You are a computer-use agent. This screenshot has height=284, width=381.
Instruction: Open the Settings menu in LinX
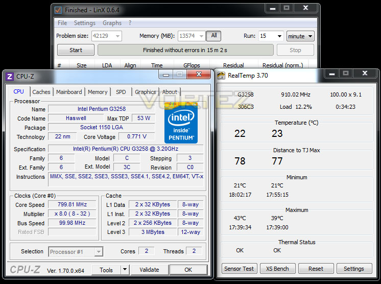85,23
